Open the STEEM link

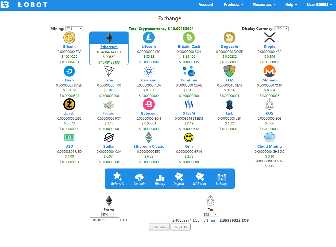[x=189, y=113]
